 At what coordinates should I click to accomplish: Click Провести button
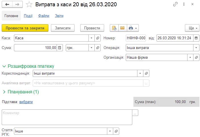(x=92, y=28)
